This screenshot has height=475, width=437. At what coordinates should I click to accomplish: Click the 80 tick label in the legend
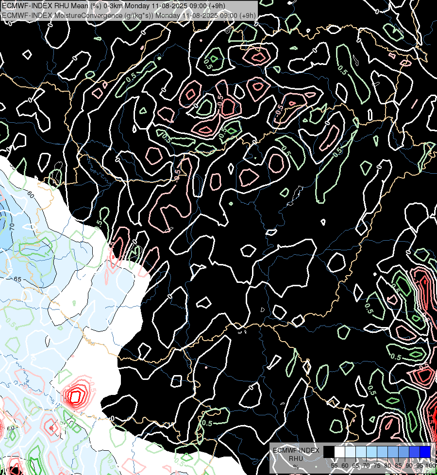[x=387, y=466]
